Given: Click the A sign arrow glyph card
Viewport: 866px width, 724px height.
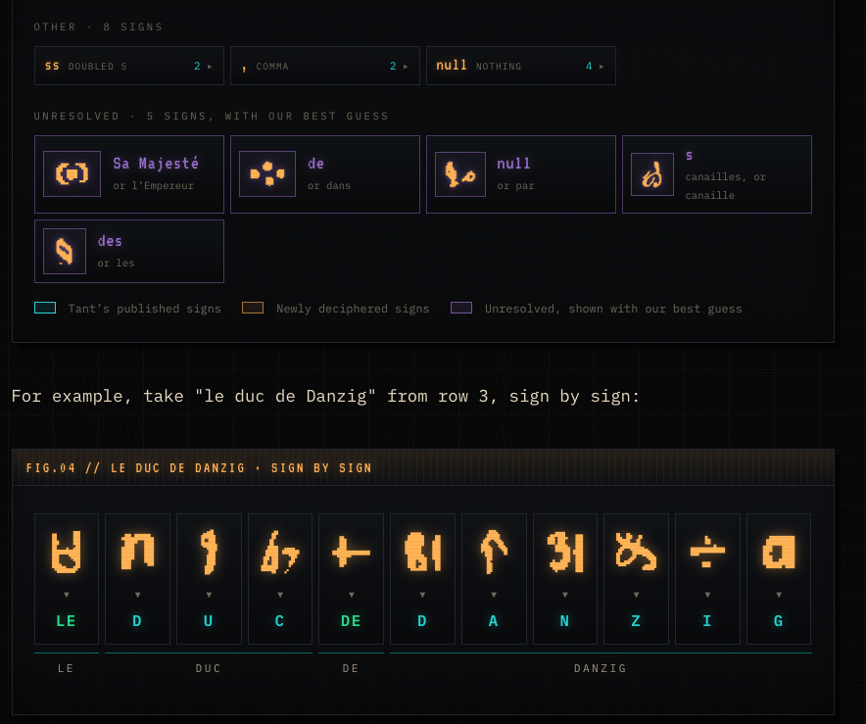Looking at the screenshot, I should [x=494, y=579].
